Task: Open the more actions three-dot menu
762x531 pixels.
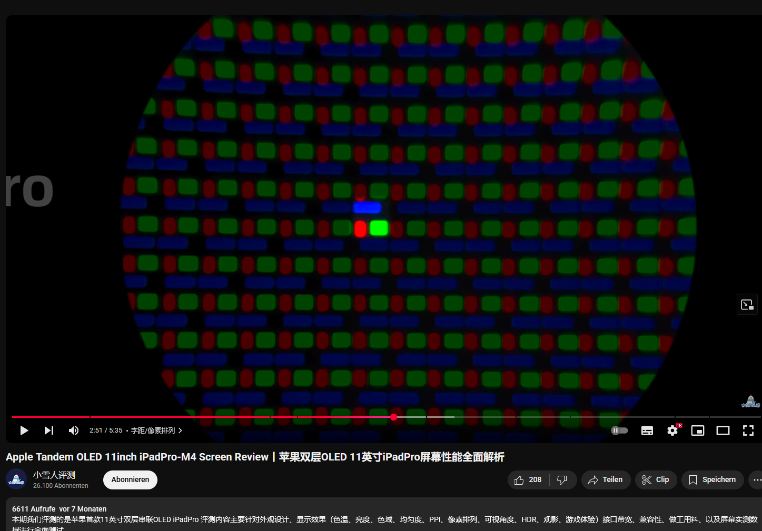Action: point(757,479)
